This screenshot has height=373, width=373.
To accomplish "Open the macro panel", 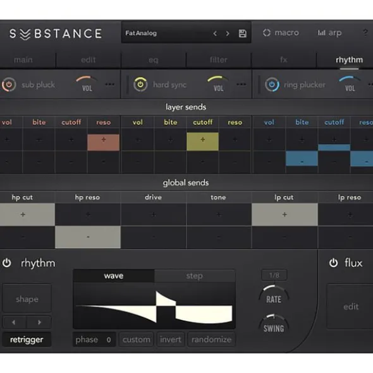I will 281,33.
